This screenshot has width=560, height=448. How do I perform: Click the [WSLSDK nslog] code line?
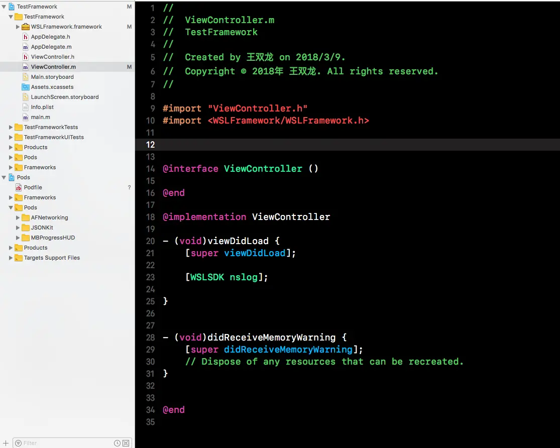coord(227,277)
